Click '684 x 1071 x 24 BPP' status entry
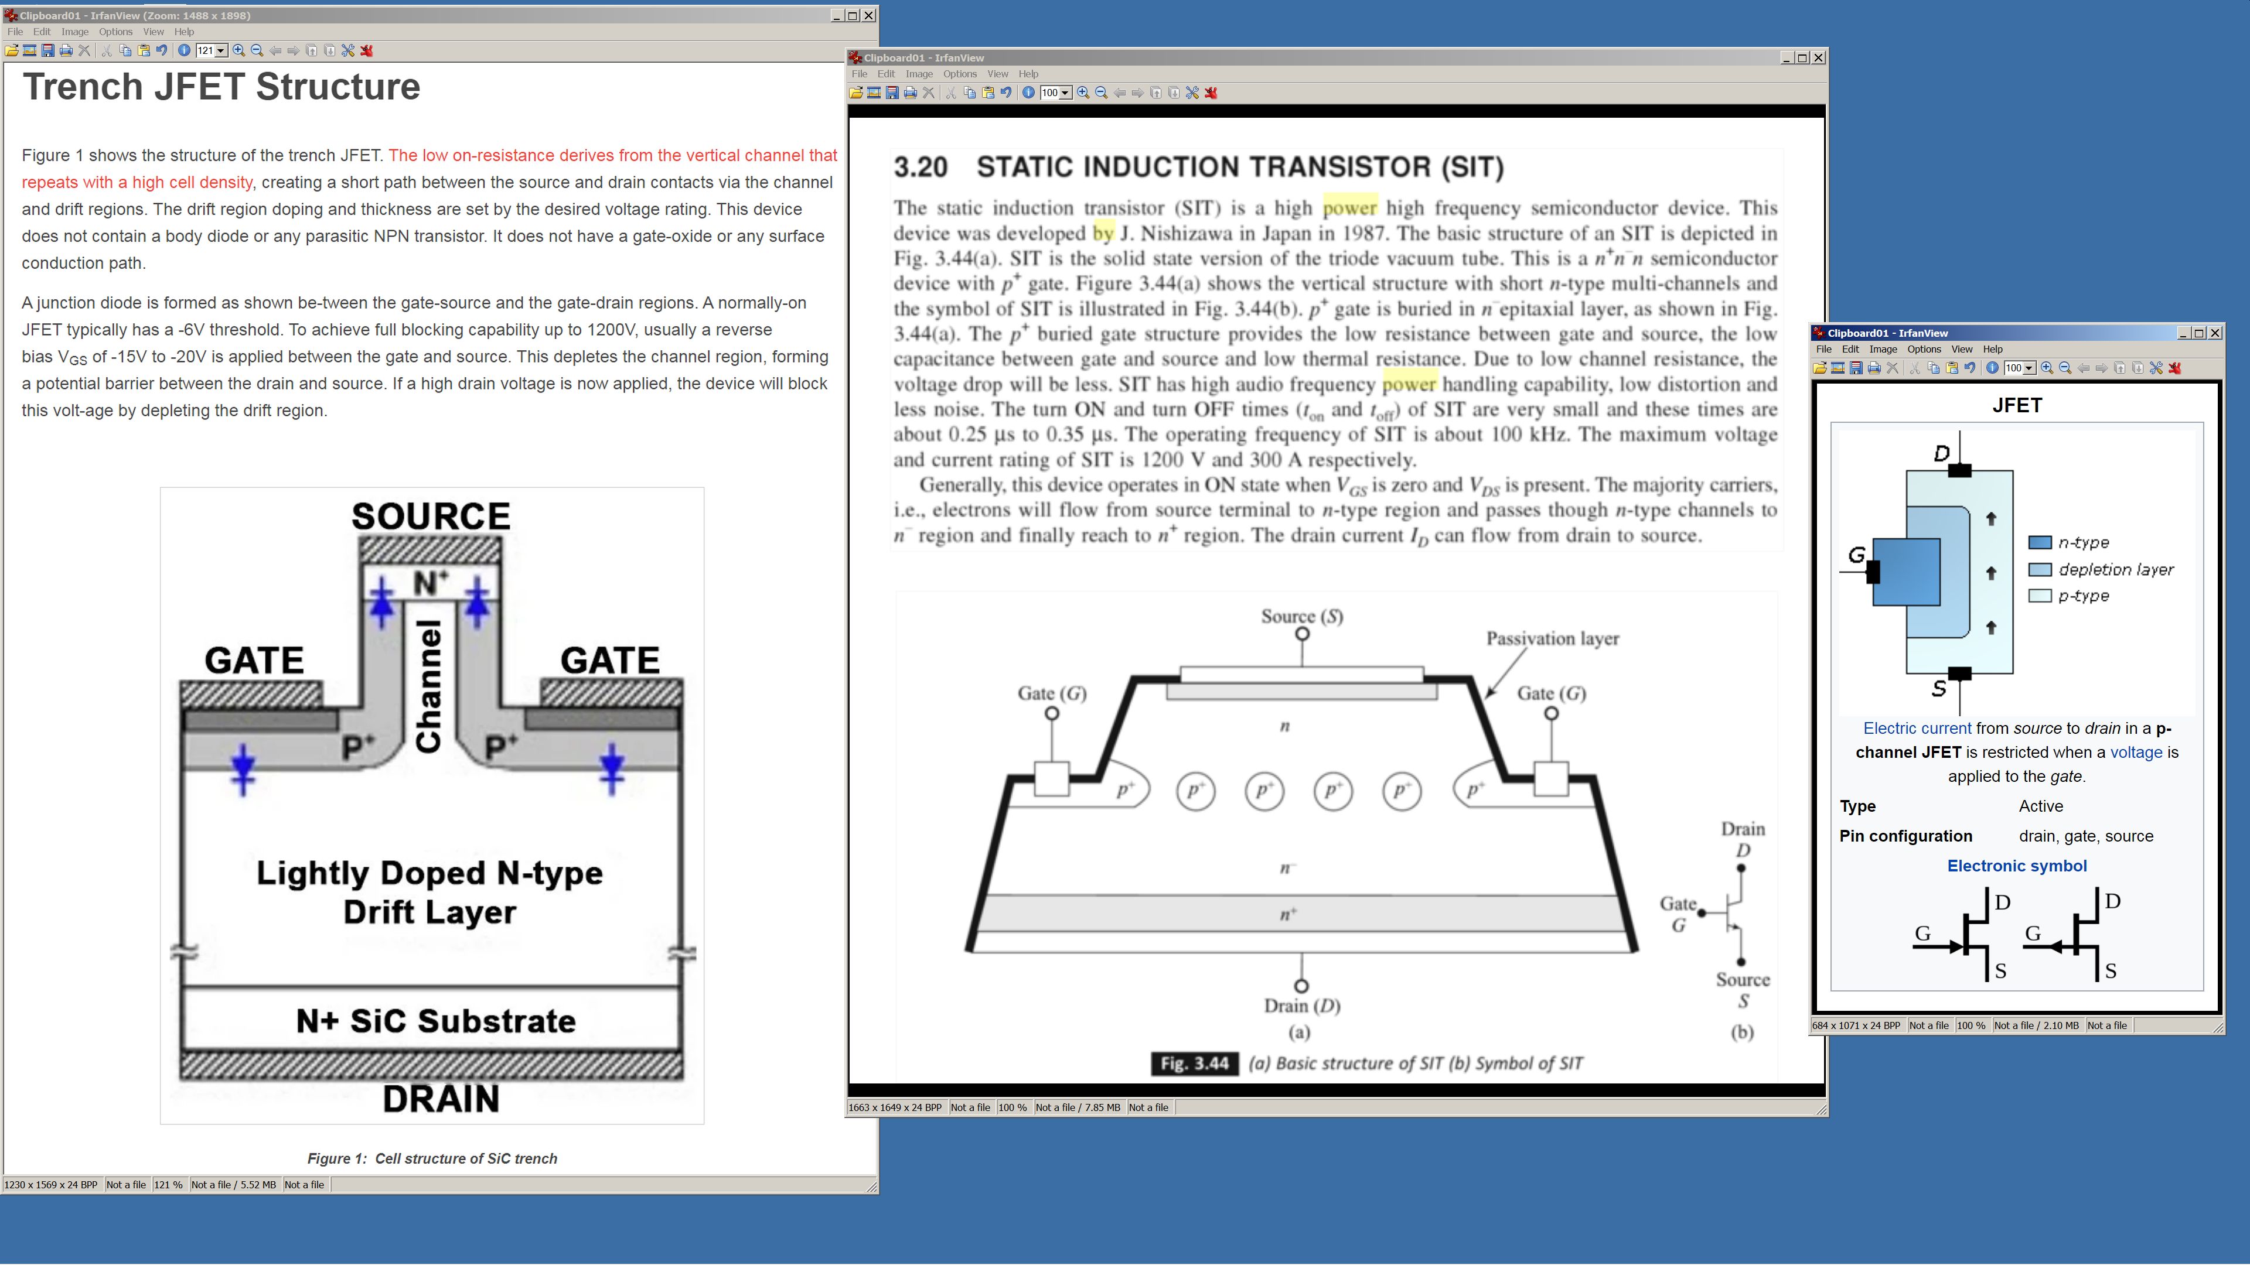The height and width of the screenshot is (1265, 2250). (1857, 1026)
